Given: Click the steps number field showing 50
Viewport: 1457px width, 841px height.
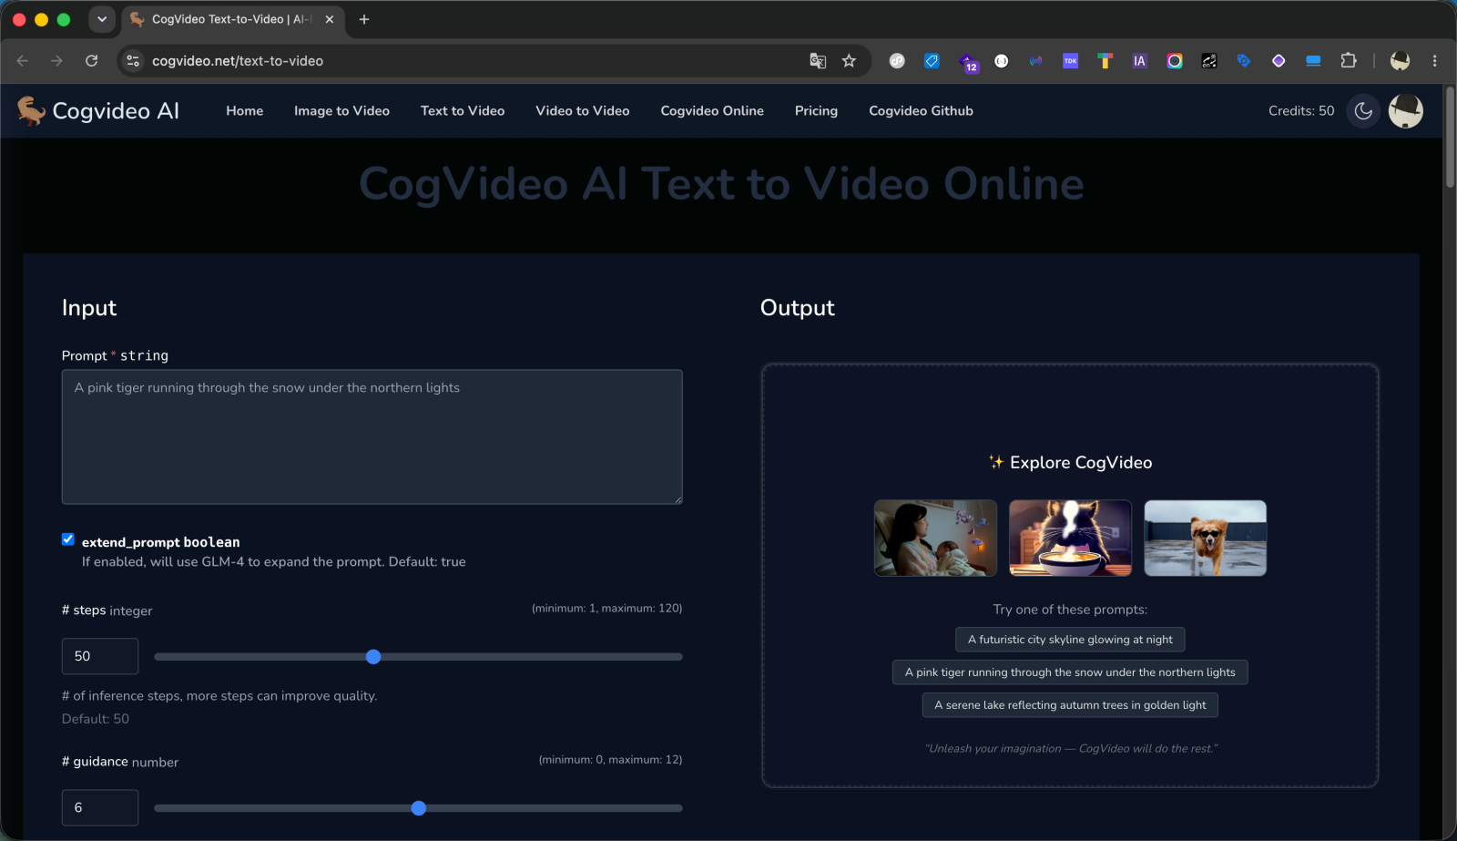Looking at the screenshot, I should pos(100,656).
